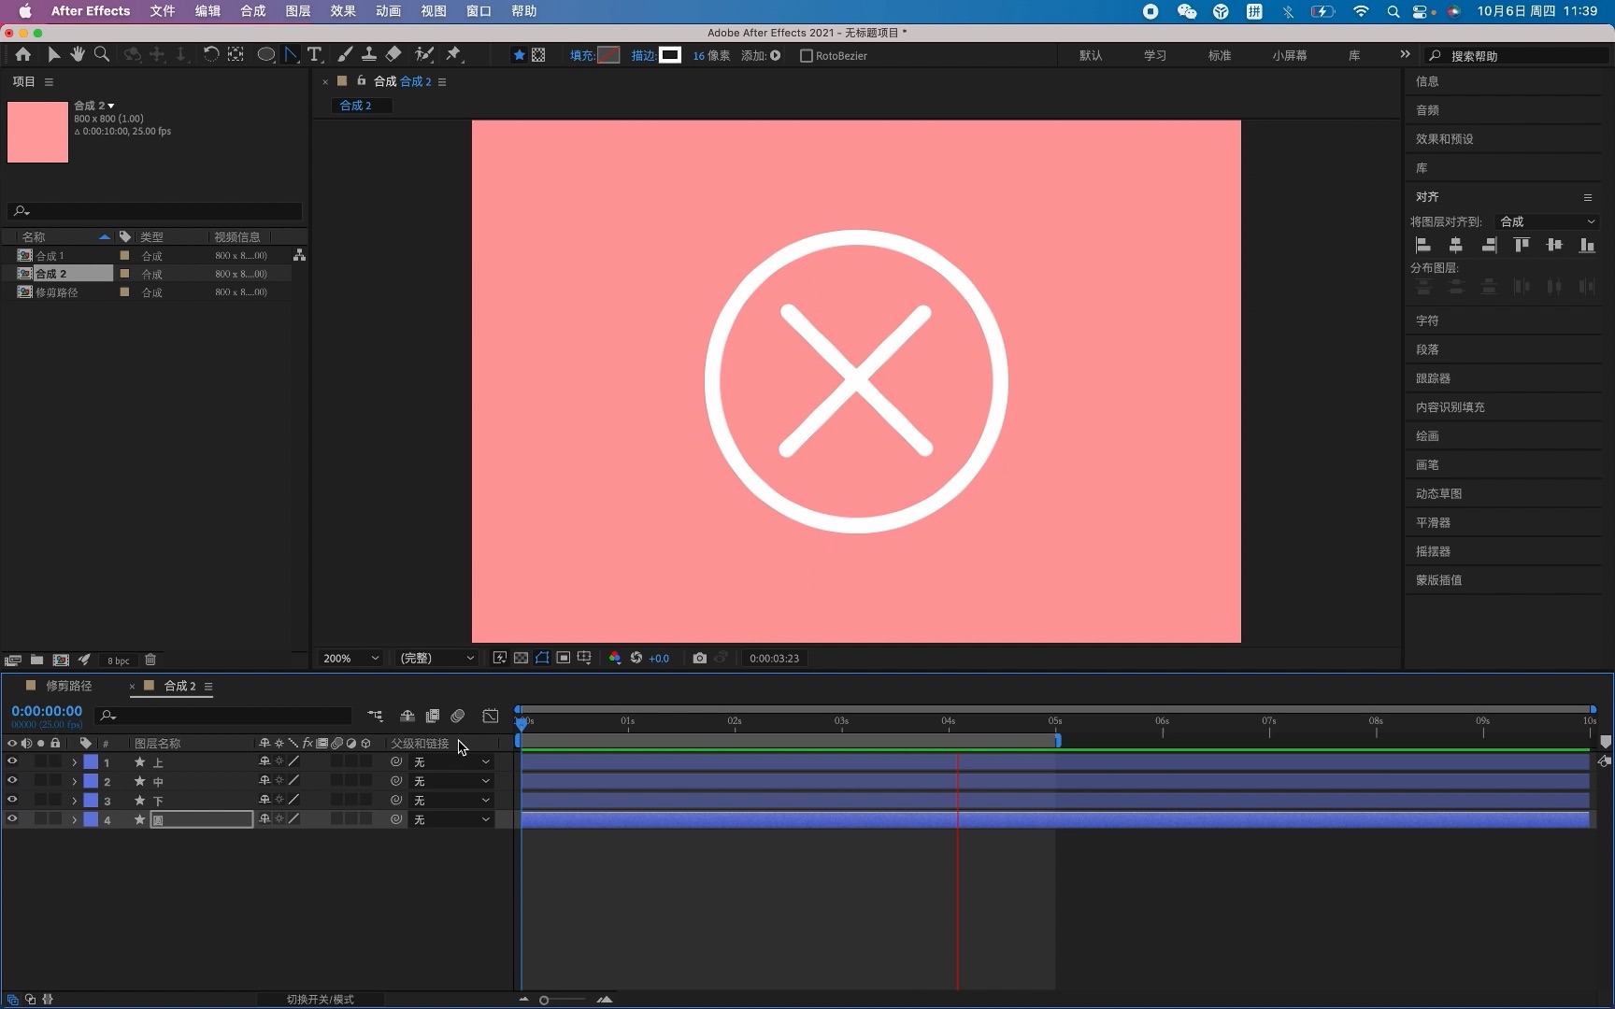The height and width of the screenshot is (1009, 1615).
Task: Open the 合成 menu in menu bar
Action: point(253,11)
